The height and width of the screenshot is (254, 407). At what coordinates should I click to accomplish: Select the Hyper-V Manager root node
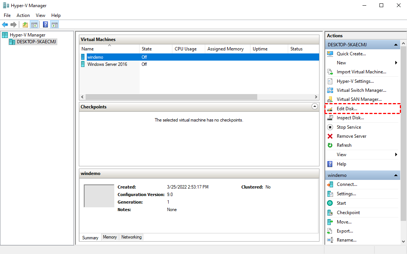coord(28,35)
